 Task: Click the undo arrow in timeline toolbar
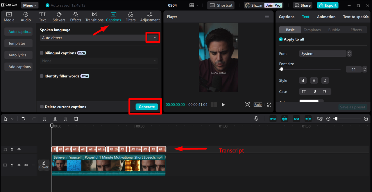coord(24,119)
